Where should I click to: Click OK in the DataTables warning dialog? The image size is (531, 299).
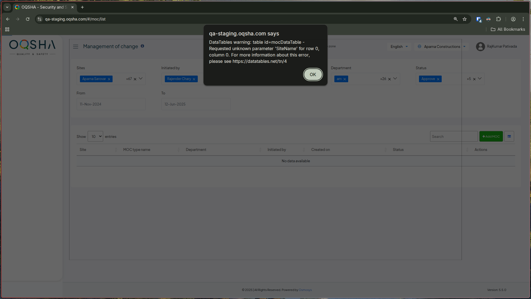point(313,74)
